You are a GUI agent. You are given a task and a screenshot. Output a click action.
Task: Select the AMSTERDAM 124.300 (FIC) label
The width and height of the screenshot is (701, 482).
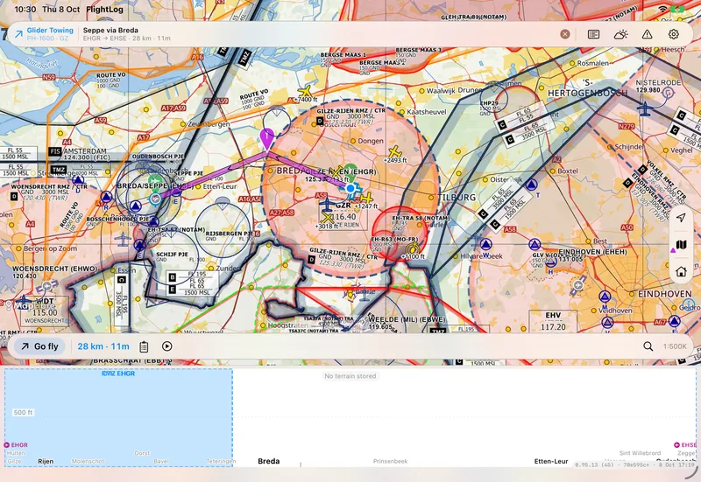85,154
